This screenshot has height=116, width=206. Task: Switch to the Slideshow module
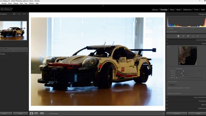[x=187, y=10]
